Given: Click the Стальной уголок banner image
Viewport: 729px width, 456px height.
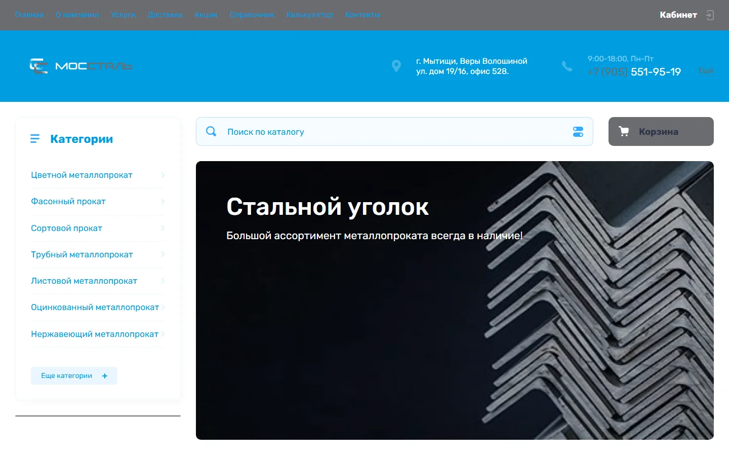Looking at the screenshot, I should tap(455, 300).
